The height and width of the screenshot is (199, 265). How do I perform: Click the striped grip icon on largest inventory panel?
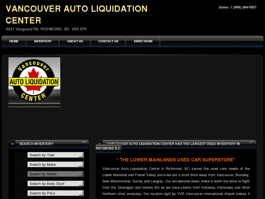[x=251, y=142]
